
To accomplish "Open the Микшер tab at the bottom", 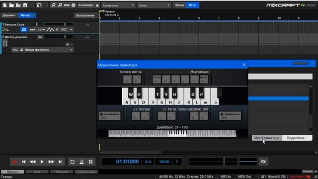I will click(62, 172).
